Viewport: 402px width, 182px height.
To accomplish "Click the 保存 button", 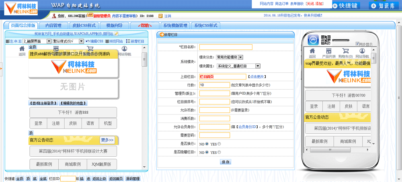I will [226, 162].
